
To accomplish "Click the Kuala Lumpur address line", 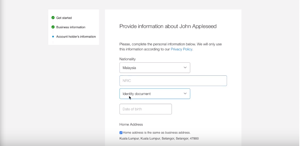I will (x=159, y=138).
